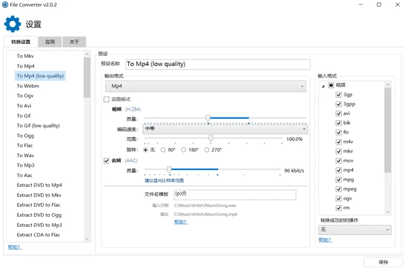Select the To Flac preset

(25, 146)
